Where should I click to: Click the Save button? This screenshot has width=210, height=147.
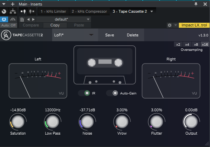coord(109,35)
